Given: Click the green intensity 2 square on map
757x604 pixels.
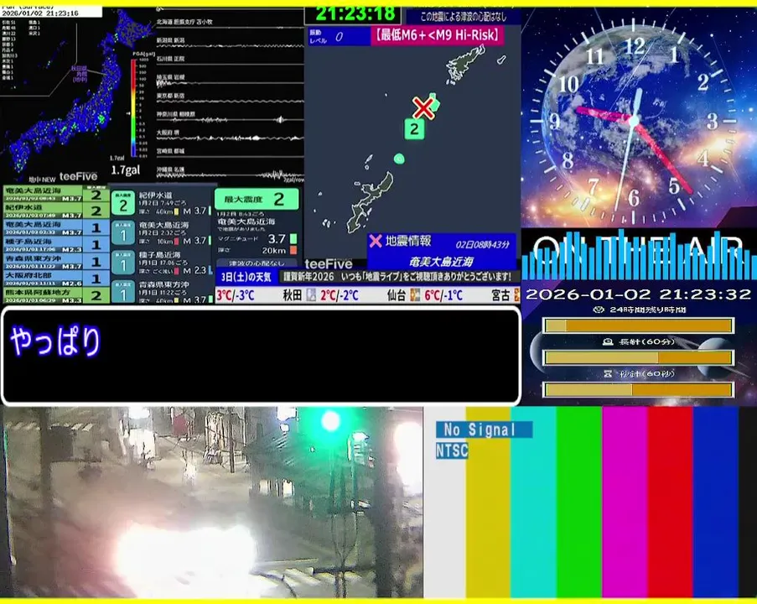Looking at the screenshot, I should (x=414, y=129).
